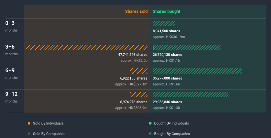271x138 pixels.
Task: Click the orange Sold By Individuals legend dot
Action: coord(29,123)
